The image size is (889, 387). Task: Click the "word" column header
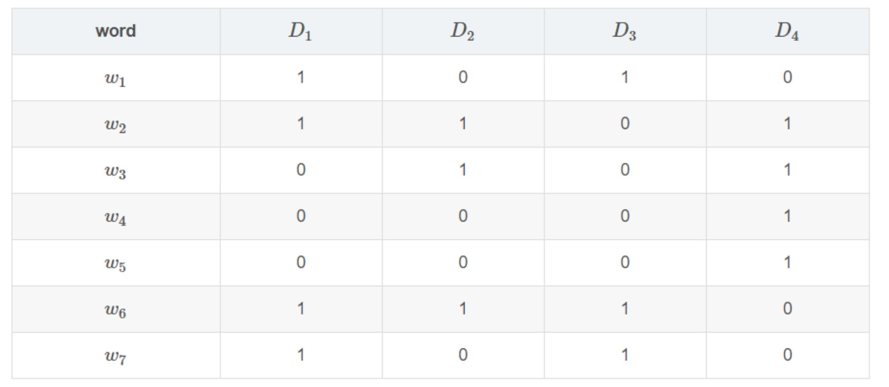pos(116,31)
